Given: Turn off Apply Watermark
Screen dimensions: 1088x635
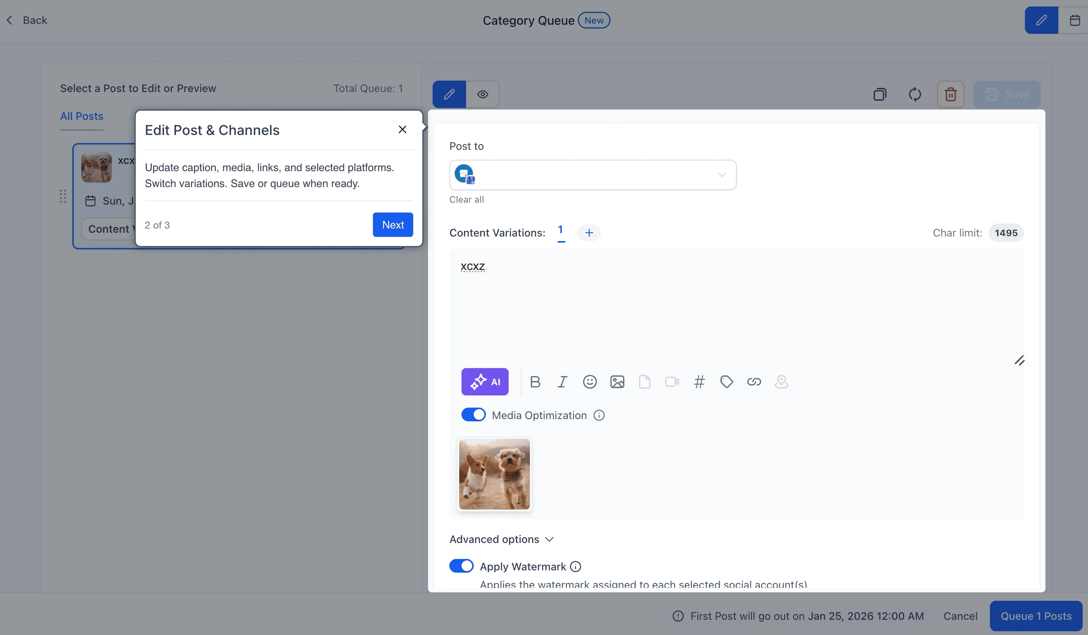Looking at the screenshot, I should point(461,566).
